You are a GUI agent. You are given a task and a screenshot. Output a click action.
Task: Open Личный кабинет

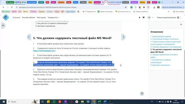coord(29,17)
